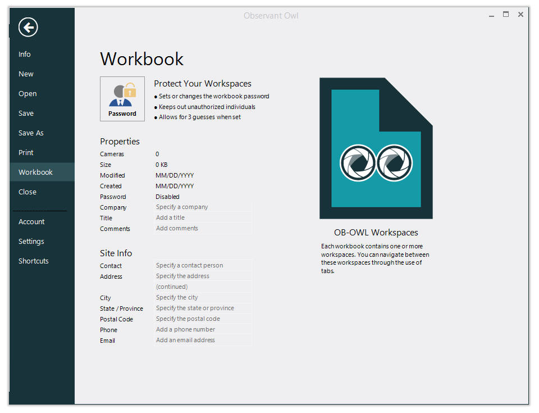Image resolution: width=539 pixels, height=413 pixels.
Task: Click Save in the sidebar
Action: click(26, 114)
